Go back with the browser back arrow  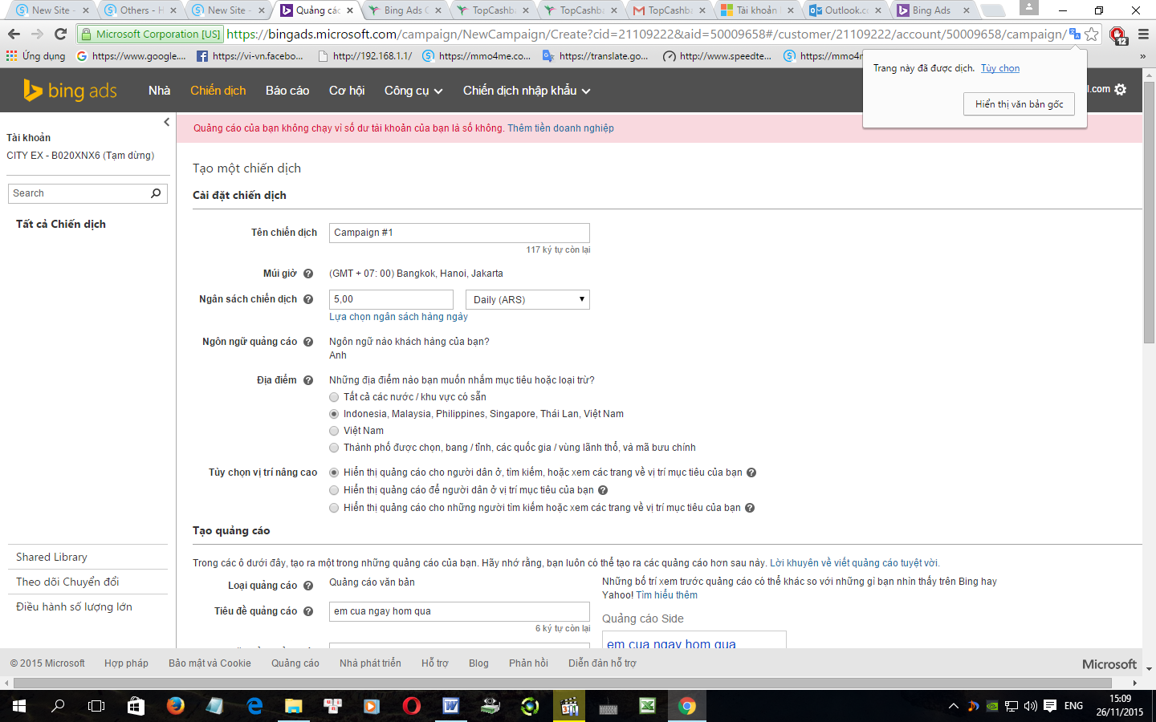point(14,34)
